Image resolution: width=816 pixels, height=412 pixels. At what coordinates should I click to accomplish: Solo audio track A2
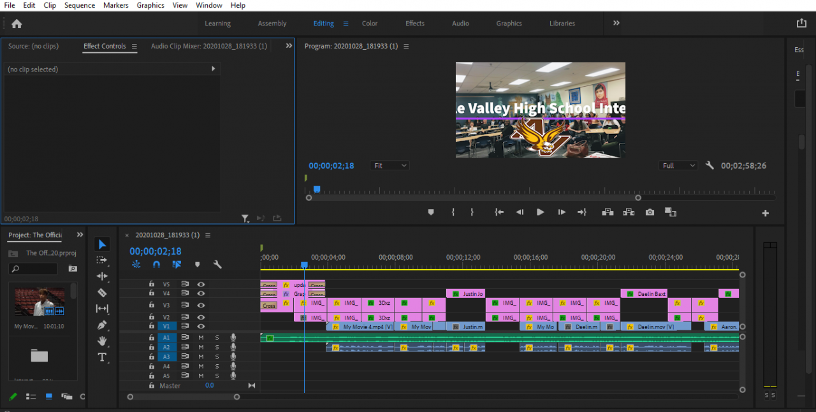point(217,348)
